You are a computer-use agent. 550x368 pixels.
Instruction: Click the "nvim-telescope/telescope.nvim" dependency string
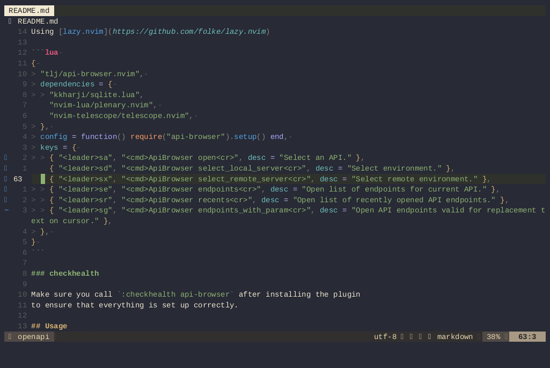point(119,116)
